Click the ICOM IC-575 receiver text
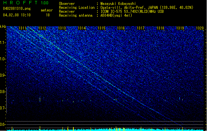This screenshot has height=131, width=207. (132, 11)
